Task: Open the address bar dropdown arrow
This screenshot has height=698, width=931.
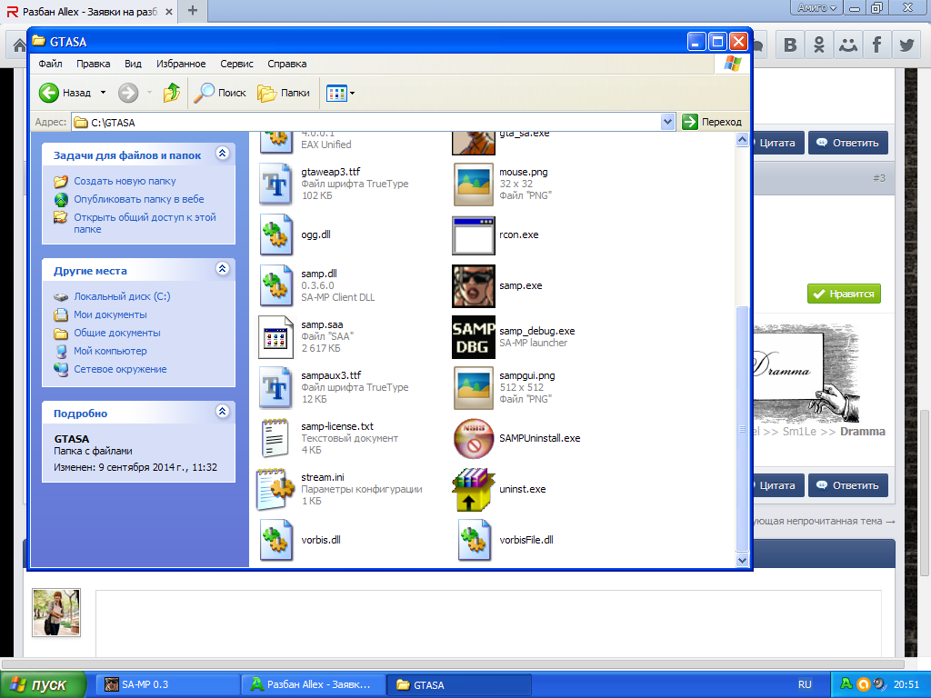Action: [x=667, y=123]
